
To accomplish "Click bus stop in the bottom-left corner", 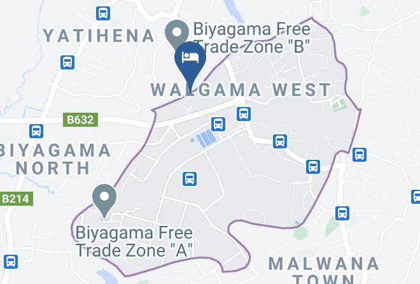I will [x=11, y=262].
